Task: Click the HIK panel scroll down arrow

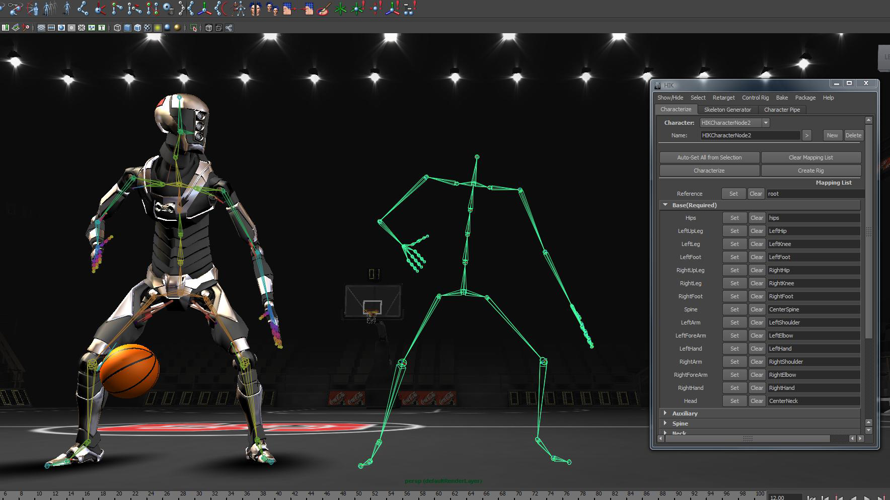Action: tap(868, 430)
